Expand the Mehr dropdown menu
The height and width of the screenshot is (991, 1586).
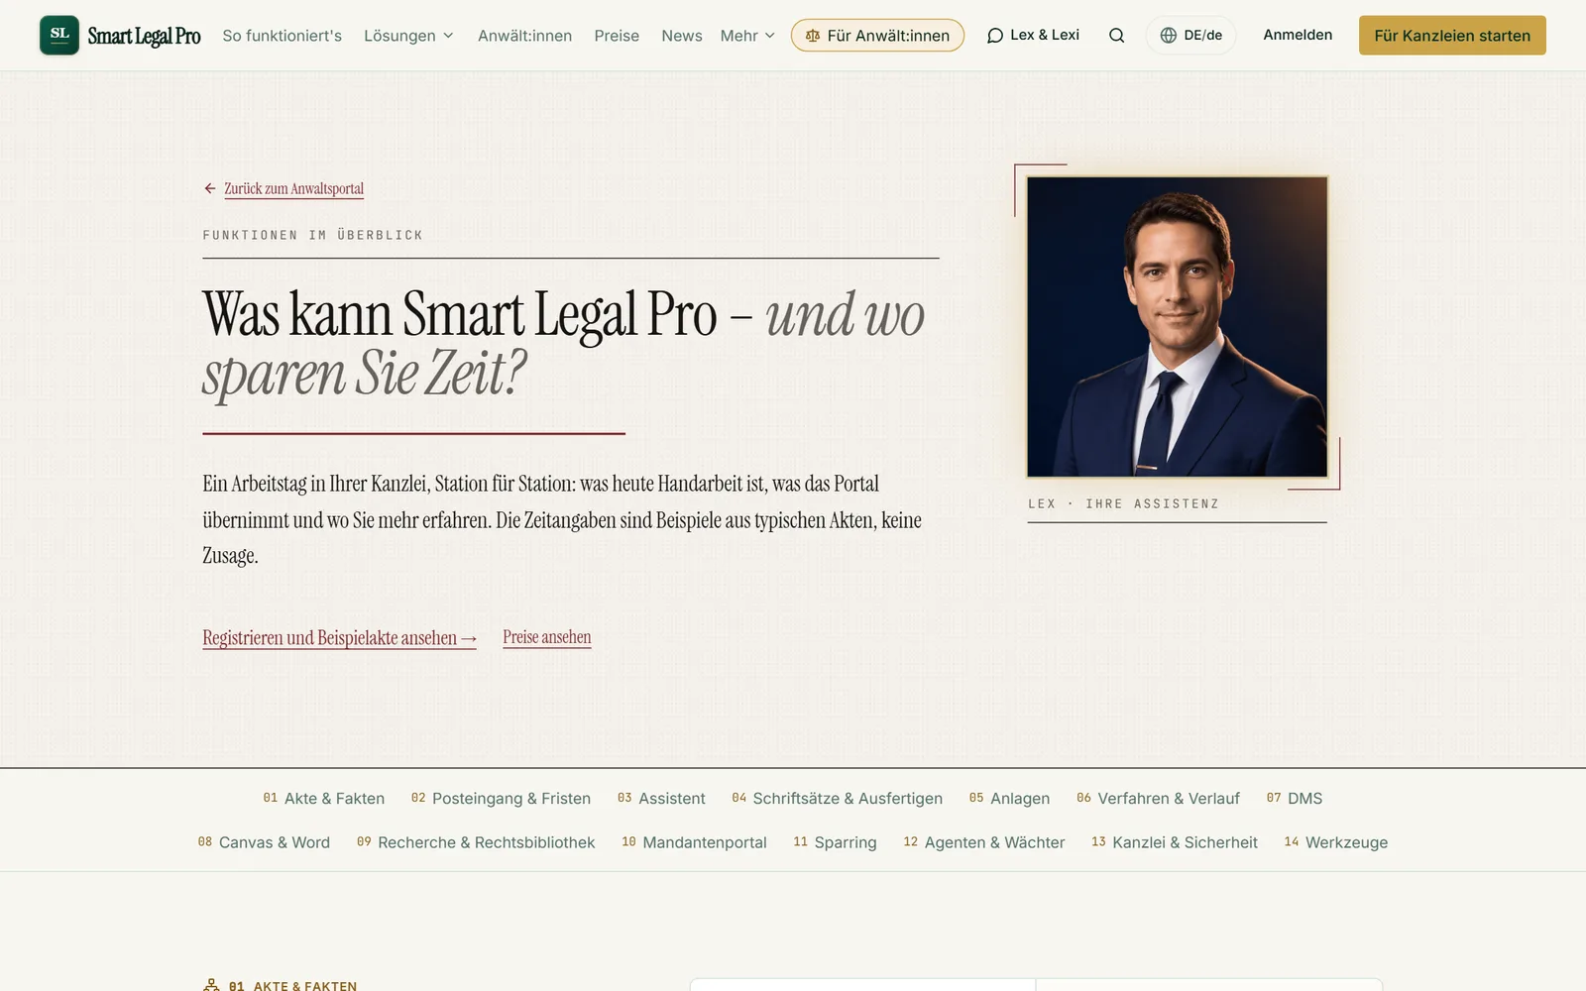click(x=747, y=36)
